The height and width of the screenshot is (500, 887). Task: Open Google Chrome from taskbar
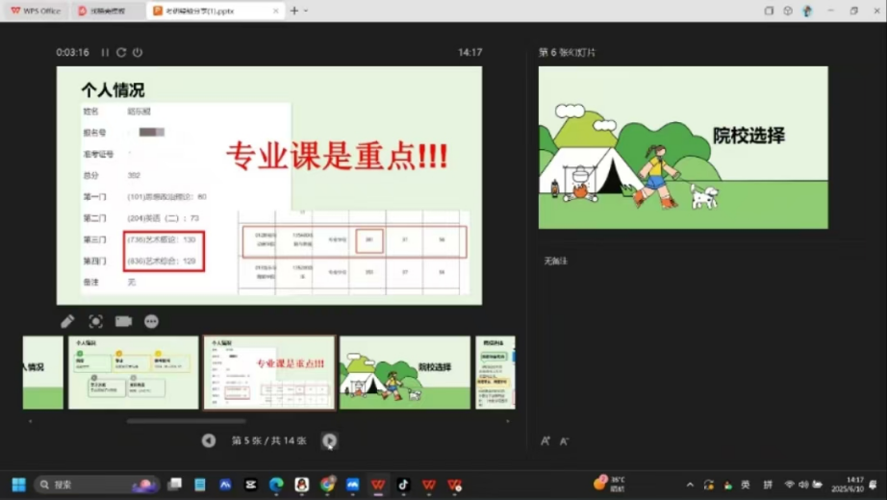pyautogui.click(x=327, y=485)
